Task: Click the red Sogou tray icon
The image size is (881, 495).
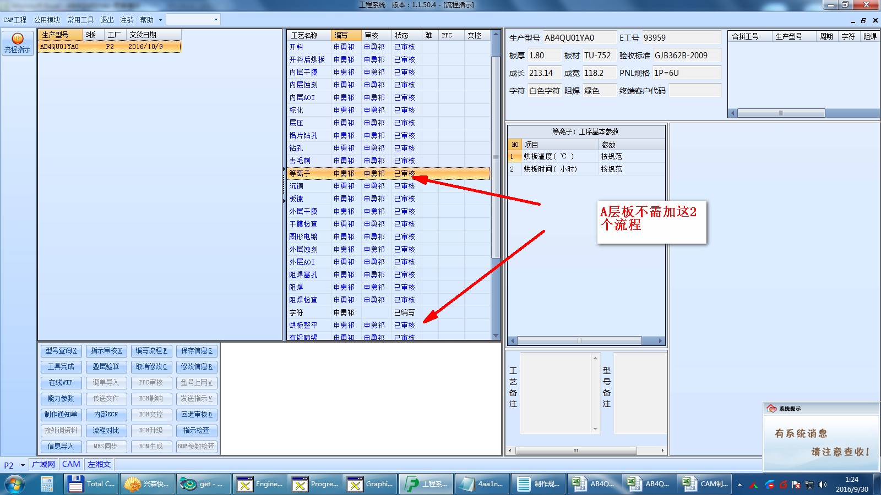Action: [783, 485]
